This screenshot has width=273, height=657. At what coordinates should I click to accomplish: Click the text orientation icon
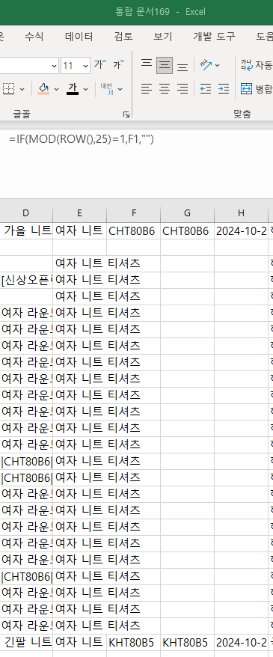tap(206, 64)
